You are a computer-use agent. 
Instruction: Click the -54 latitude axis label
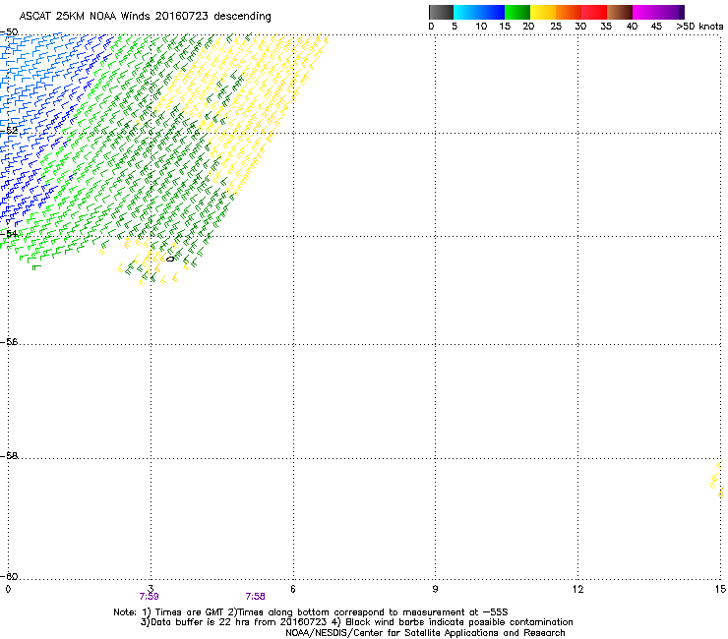pos(9,233)
